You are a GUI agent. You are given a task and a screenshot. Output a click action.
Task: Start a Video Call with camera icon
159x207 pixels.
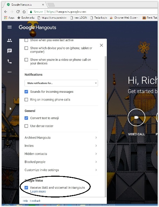(x=136, y=117)
